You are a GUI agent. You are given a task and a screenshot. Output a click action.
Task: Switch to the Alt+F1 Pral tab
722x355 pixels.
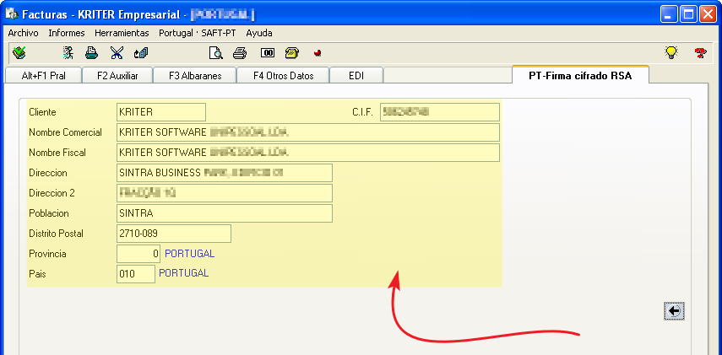pyautogui.click(x=44, y=76)
